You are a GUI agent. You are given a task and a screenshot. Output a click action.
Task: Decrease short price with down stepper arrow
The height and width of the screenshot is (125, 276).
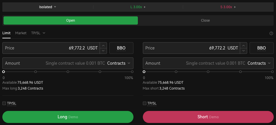[243, 51]
